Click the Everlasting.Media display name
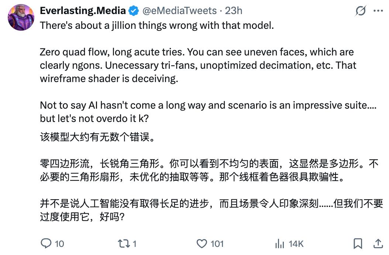 point(83,11)
